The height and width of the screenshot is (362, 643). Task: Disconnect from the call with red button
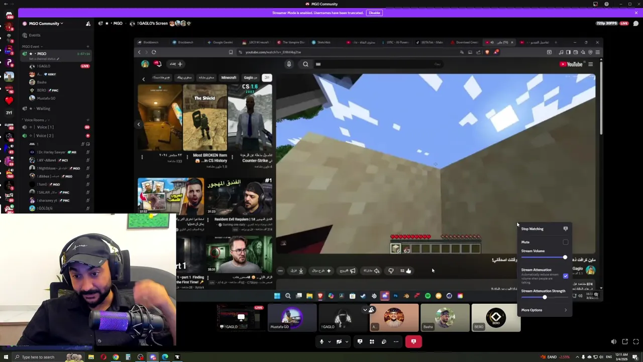(x=413, y=342)
